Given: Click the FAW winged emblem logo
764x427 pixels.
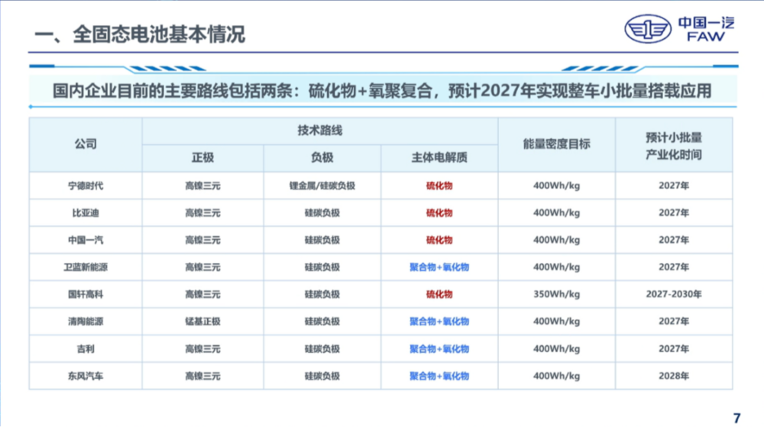Looking at the screenshot, I should tap(648, 29).
